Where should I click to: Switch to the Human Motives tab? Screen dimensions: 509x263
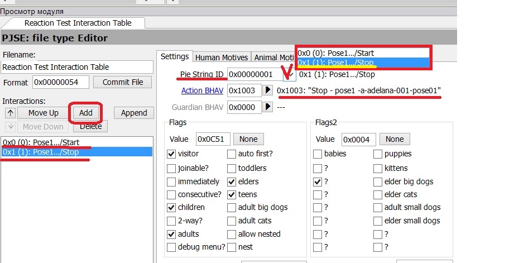click(x=222, y=57)
